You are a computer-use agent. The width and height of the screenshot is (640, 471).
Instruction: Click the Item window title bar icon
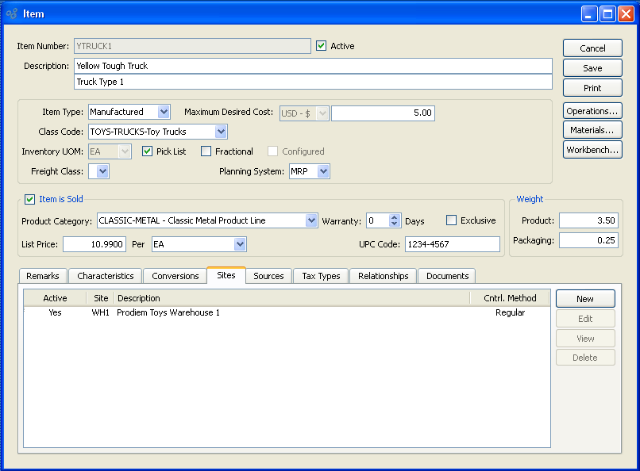pos(12,13)
